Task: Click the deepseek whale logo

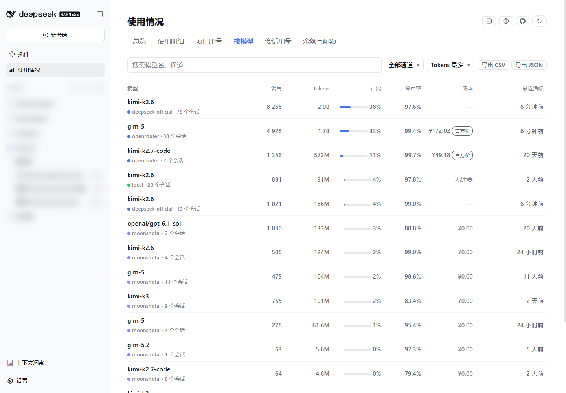Action: tap(11, 14)
